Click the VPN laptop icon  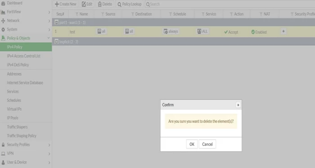(3, 154)
